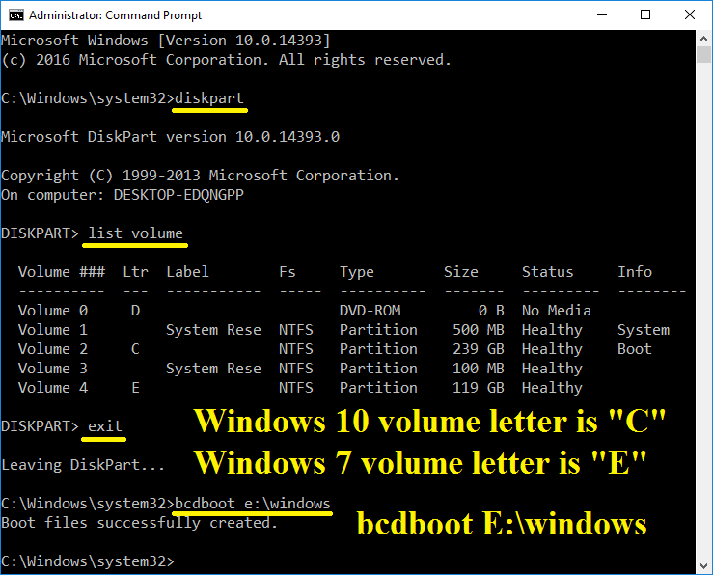
Task: Click the '100 MB' size cell
Action: (479, 369)
